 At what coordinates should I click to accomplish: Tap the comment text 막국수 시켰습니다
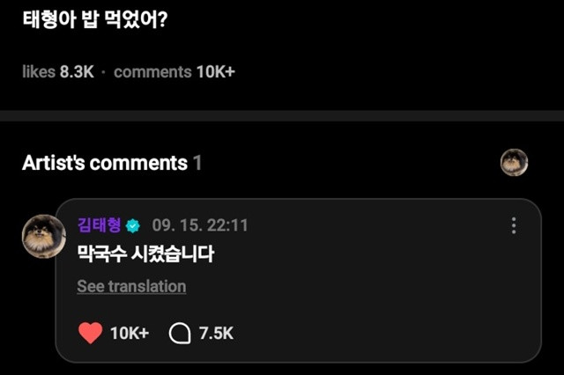pyautogui.click(x=145, y=255)
